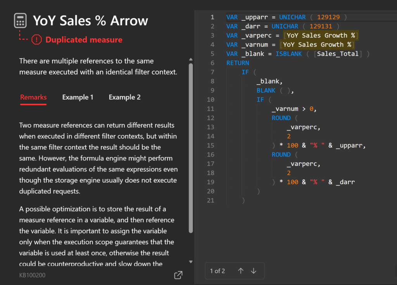Image resolution: width=397 pixels, height=285 pixels.
Task: Open the Example 1 tab
Action: 78,97
